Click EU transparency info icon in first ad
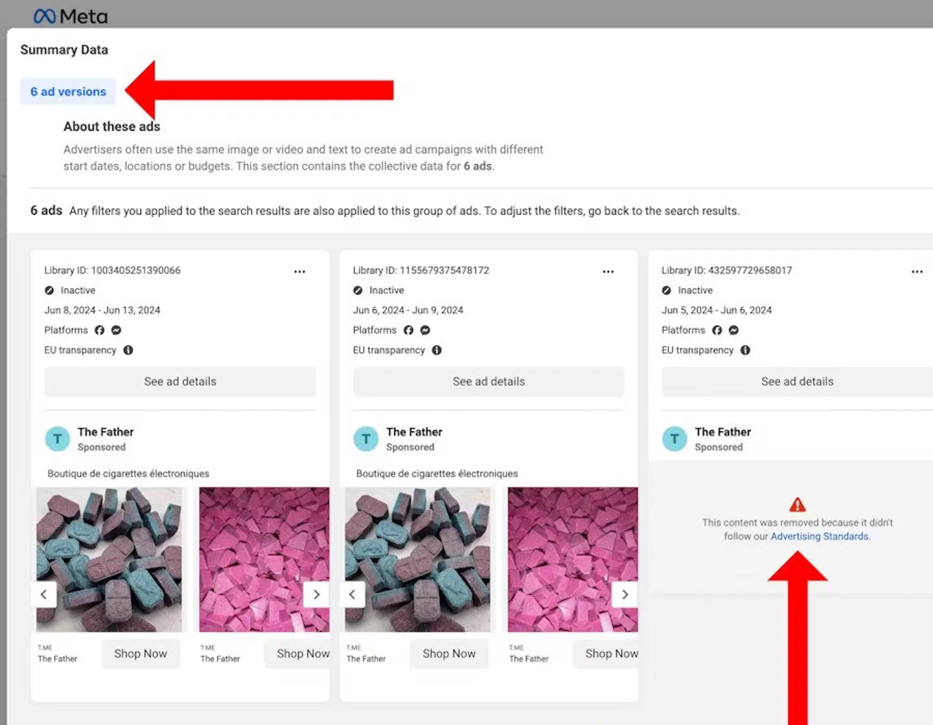933x725 pixels. 128,350
